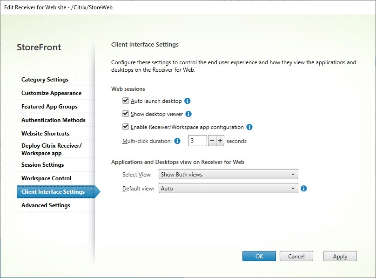Click inside the Multi-click duration input field
The width and height of the screenshot is (376, 278).
tap(198, 141)
